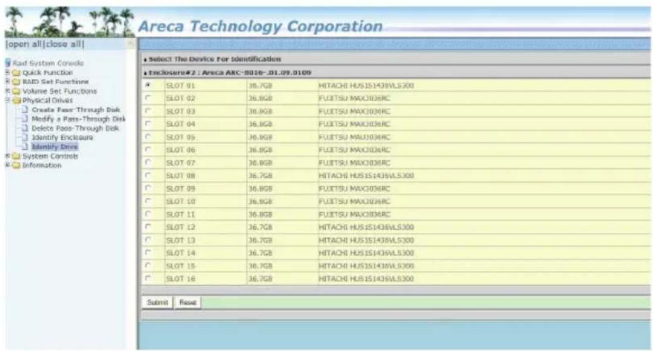Open Delete Pass-Through Disk
Viewport: 653px width, 351px height.
75,129
